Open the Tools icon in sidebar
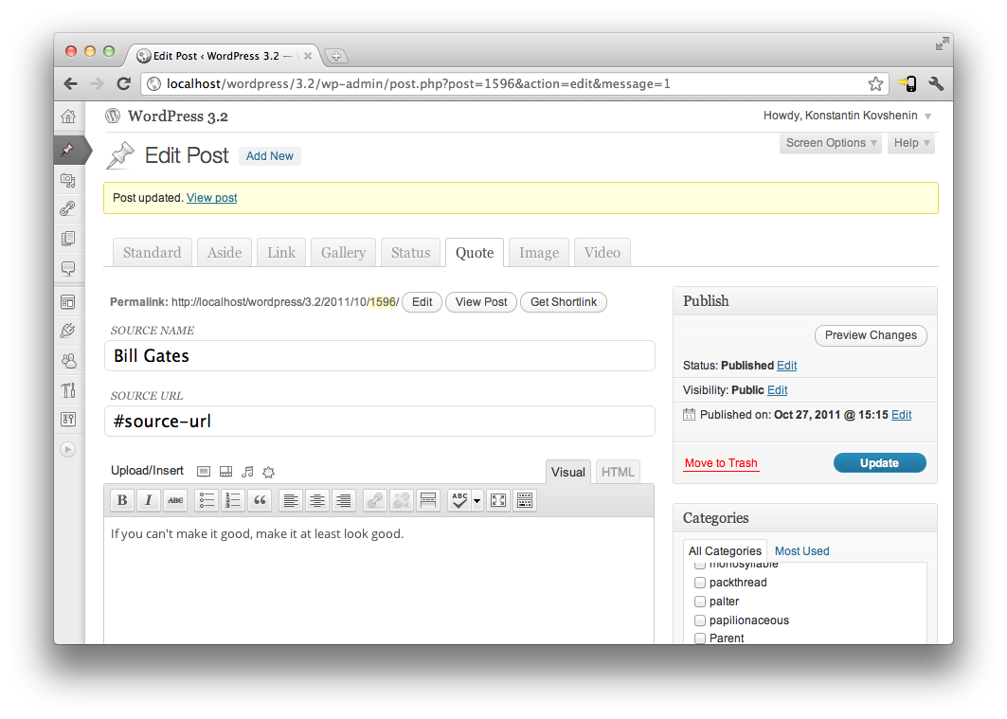 coord(68,389)
